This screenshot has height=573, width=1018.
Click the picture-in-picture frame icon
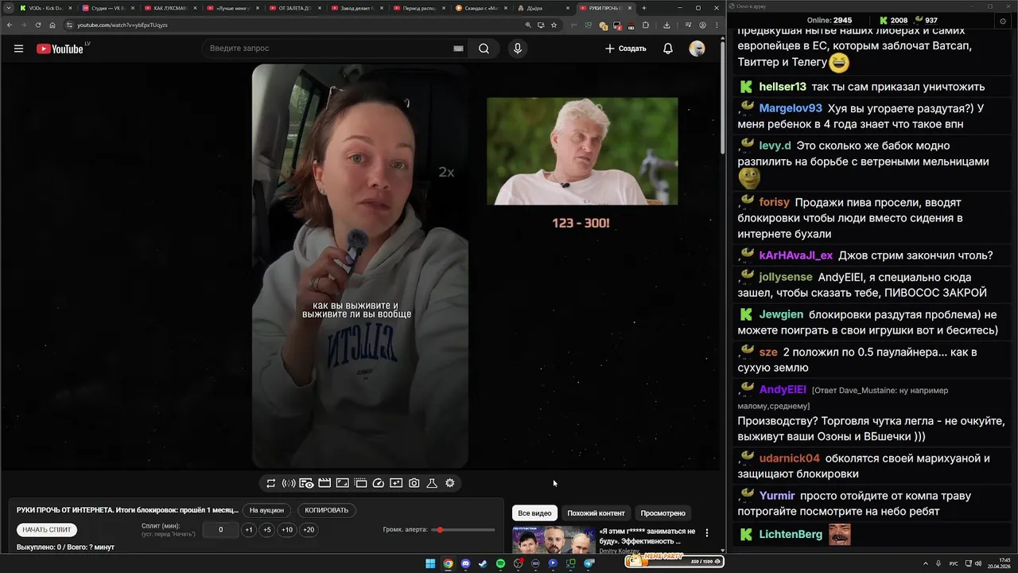(343, 483)
